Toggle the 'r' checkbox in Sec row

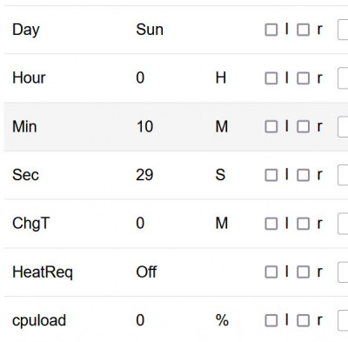[x=303, y=175]
